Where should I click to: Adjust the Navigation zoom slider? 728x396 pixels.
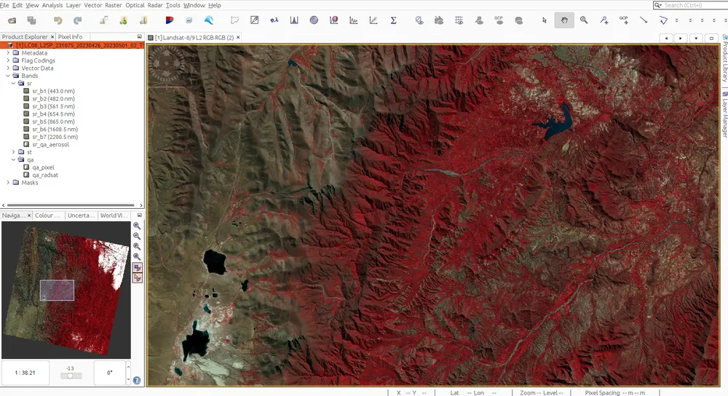(70, 376)
